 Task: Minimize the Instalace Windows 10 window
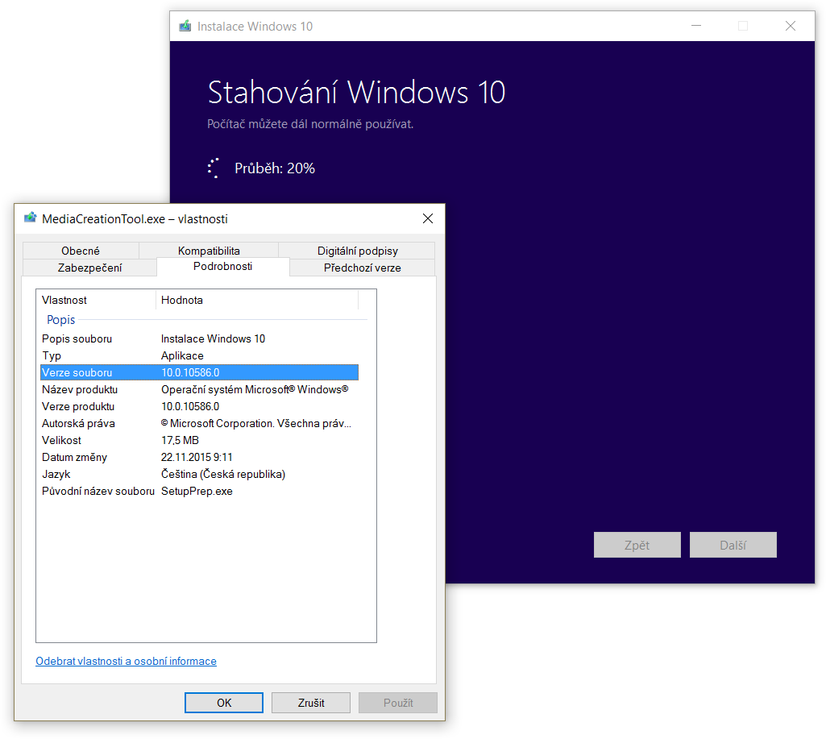[x=696, y=26]
